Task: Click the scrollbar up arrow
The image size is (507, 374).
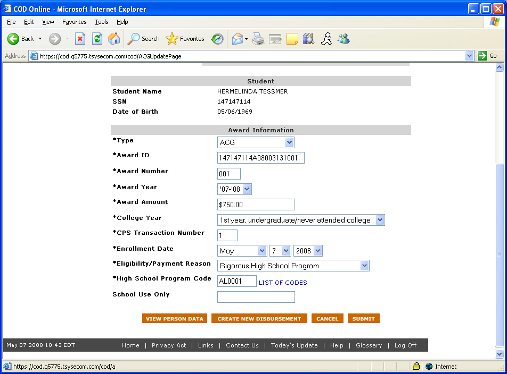Action: click(499, 67)
